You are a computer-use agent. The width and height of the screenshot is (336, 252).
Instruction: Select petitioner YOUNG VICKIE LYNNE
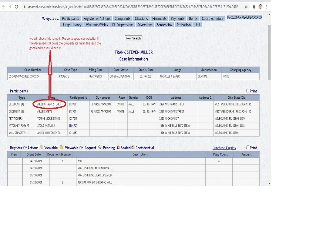tap(49, 119)
